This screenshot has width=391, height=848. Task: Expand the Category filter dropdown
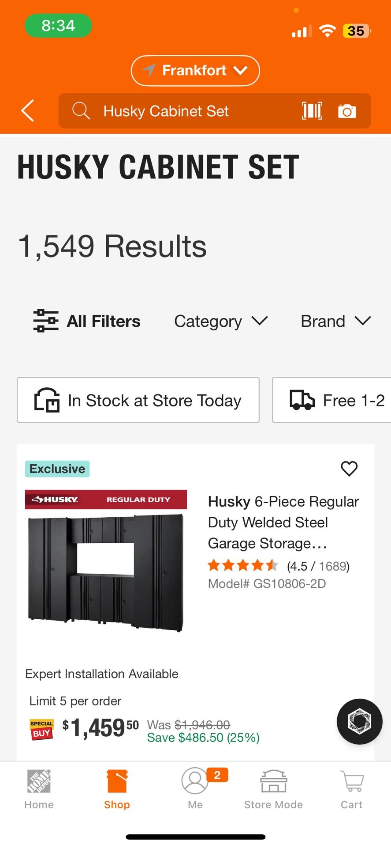221,321
